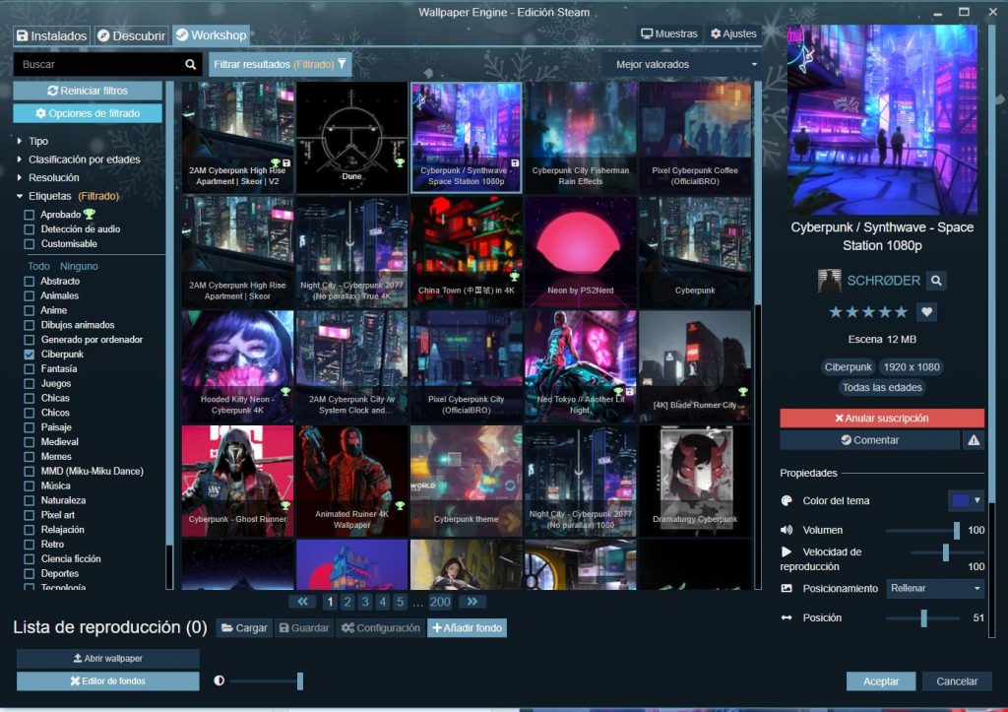Viewport: 1008px width, 712px height.
Task: Switch to the Descubrir tab
Action: click(131, 35)
